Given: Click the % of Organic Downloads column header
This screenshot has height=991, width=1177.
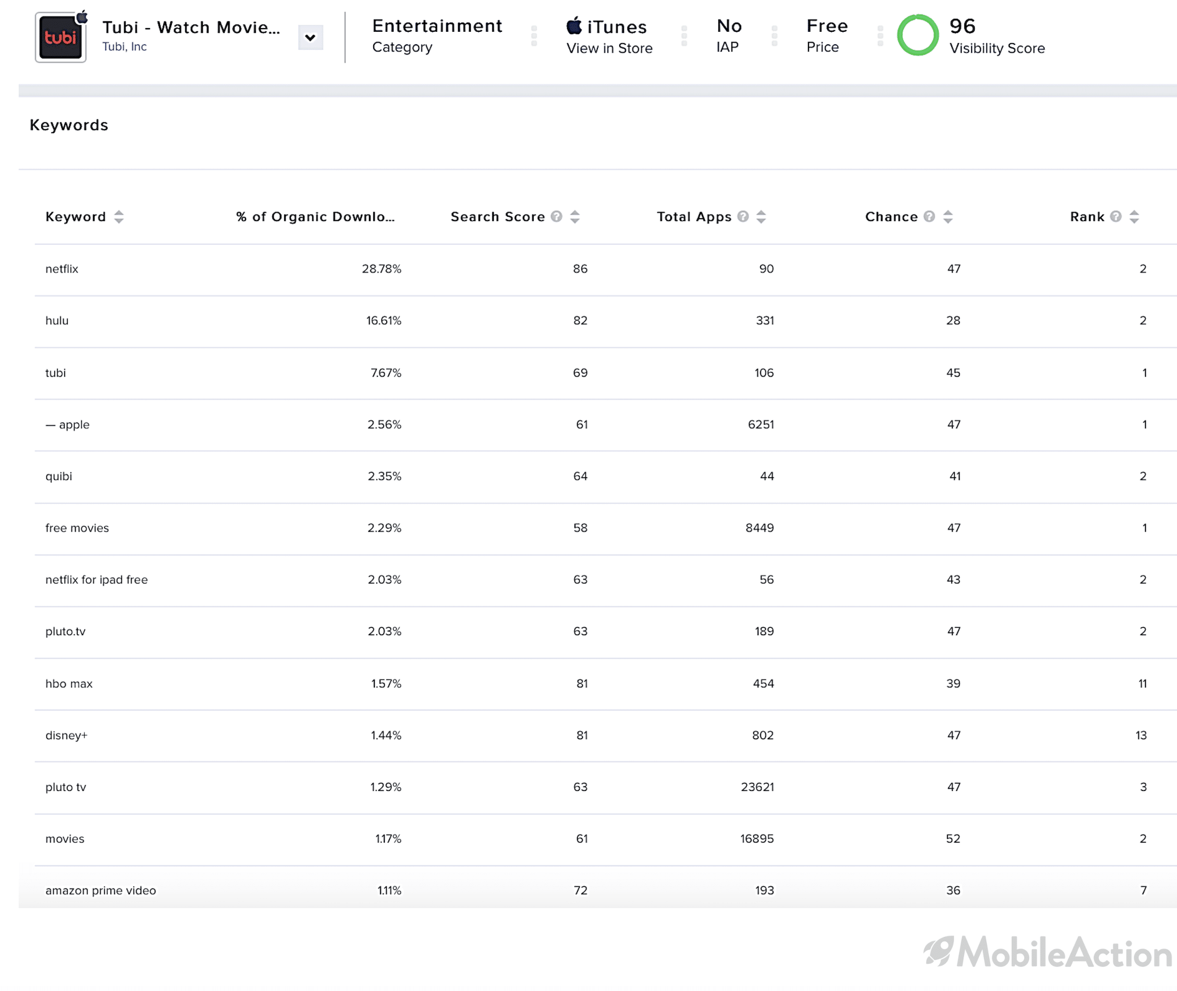Looking at the screenshot, I should tap(315, 217).
